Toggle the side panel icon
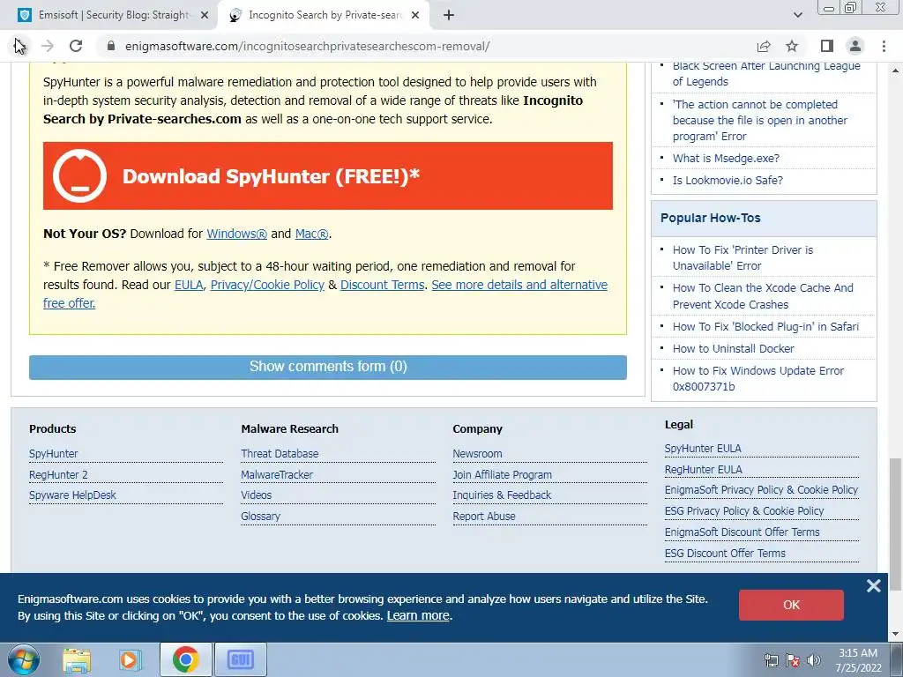This screenshot has height=677, width=903. [827, 46]
